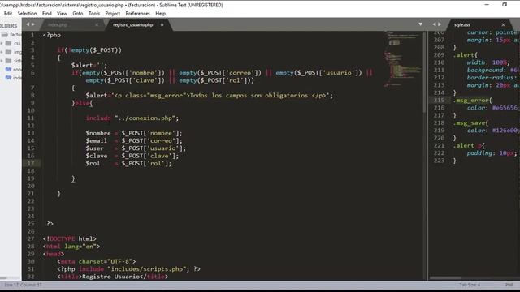Close the style.css tab

click(x=503, y=25)
